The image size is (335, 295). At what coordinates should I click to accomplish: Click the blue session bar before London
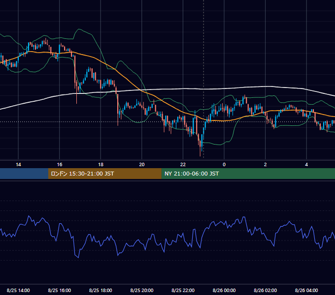(24, 174)
